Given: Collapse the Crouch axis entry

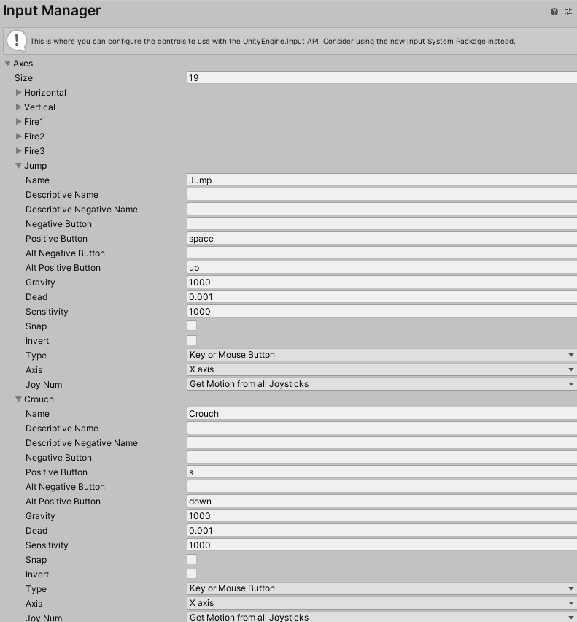Looking at the screenshot, I should coord(19,399).
